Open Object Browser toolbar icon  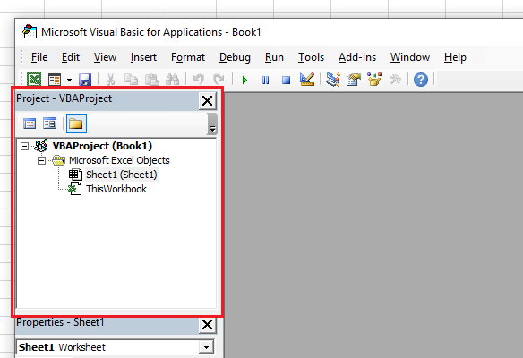[374, 80]
